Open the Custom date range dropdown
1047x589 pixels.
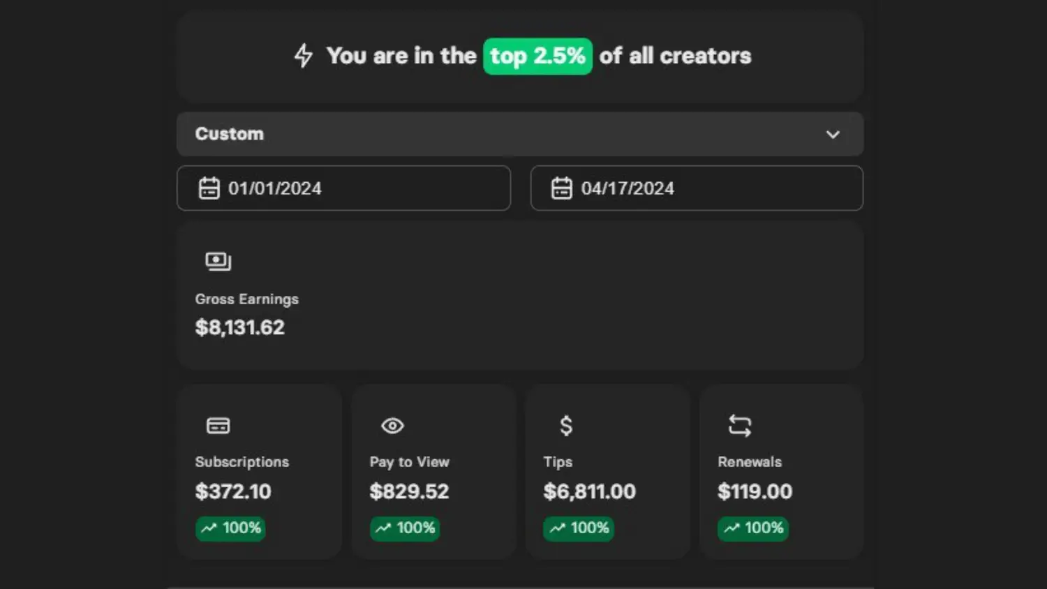pyautogui.click(x=519, y=134)
